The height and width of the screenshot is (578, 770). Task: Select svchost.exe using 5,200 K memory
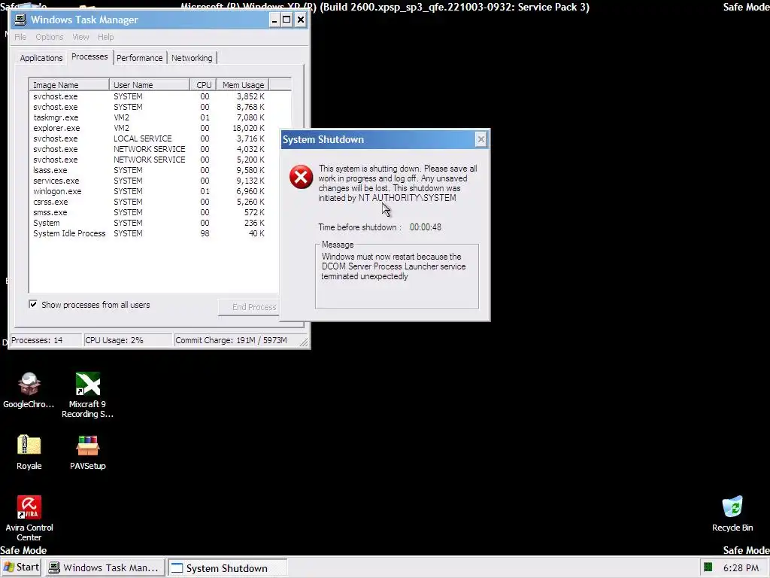149,160
